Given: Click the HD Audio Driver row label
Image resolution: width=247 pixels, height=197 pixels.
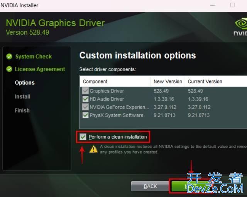Looking at the screenshot, I should 107,99.
